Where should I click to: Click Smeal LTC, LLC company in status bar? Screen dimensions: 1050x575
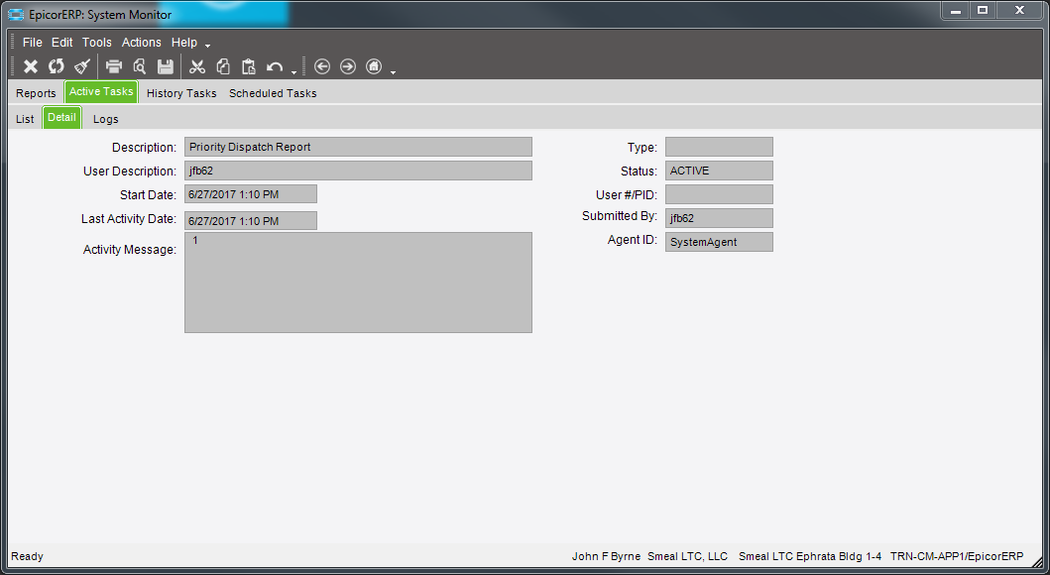tap(688, 556)
